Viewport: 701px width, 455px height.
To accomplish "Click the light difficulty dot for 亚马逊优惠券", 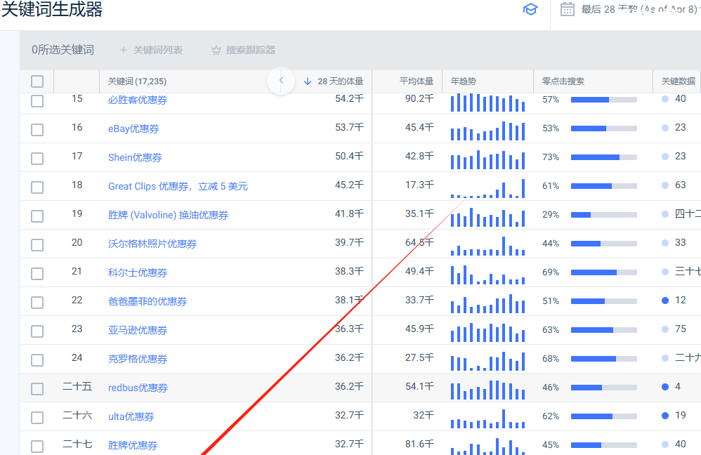I will [x=665, y=329].
